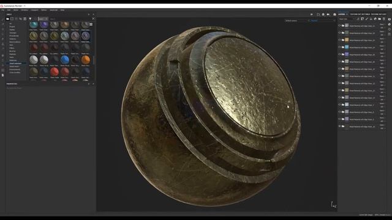
Task: Open the Help menu
Action: click(62, 10)
